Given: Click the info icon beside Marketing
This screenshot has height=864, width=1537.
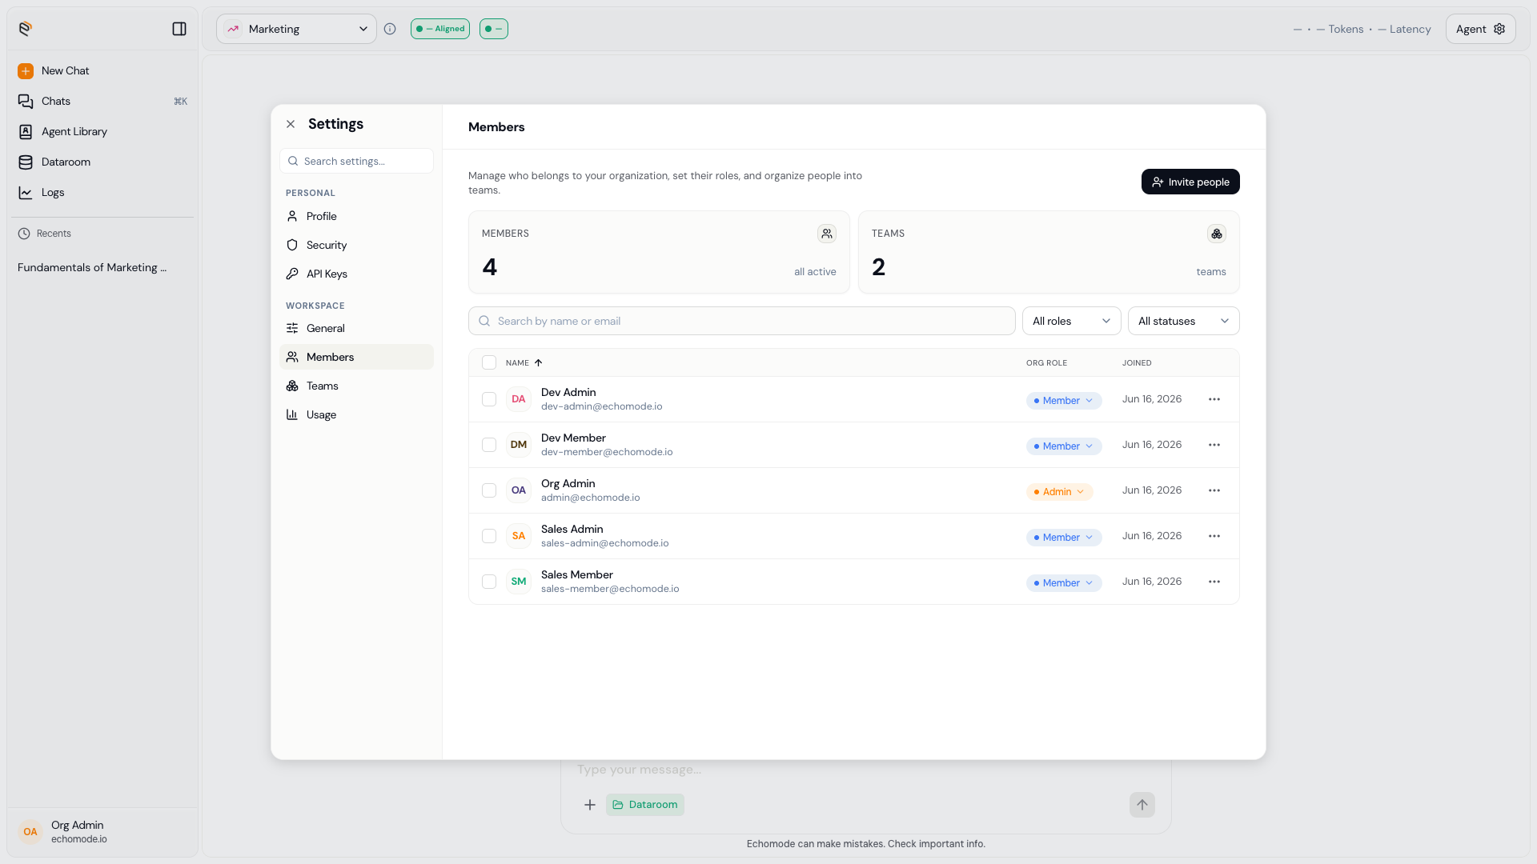Looking at the screenshot, I should (x=390, y=29).
